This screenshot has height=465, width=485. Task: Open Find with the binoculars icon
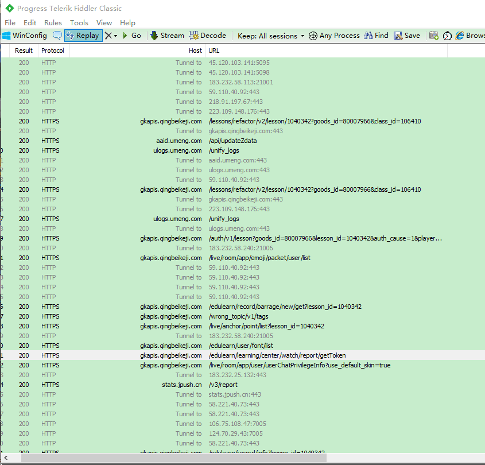click(368, 36)
